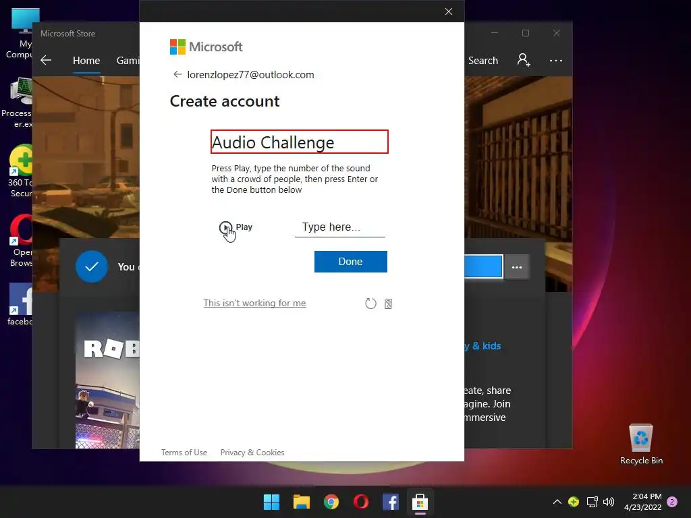This screenshot has width=691, height=518.
Task: Click the blue checkmark circle icon
Action: 92,266
